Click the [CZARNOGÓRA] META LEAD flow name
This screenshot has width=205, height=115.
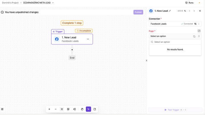37,3
